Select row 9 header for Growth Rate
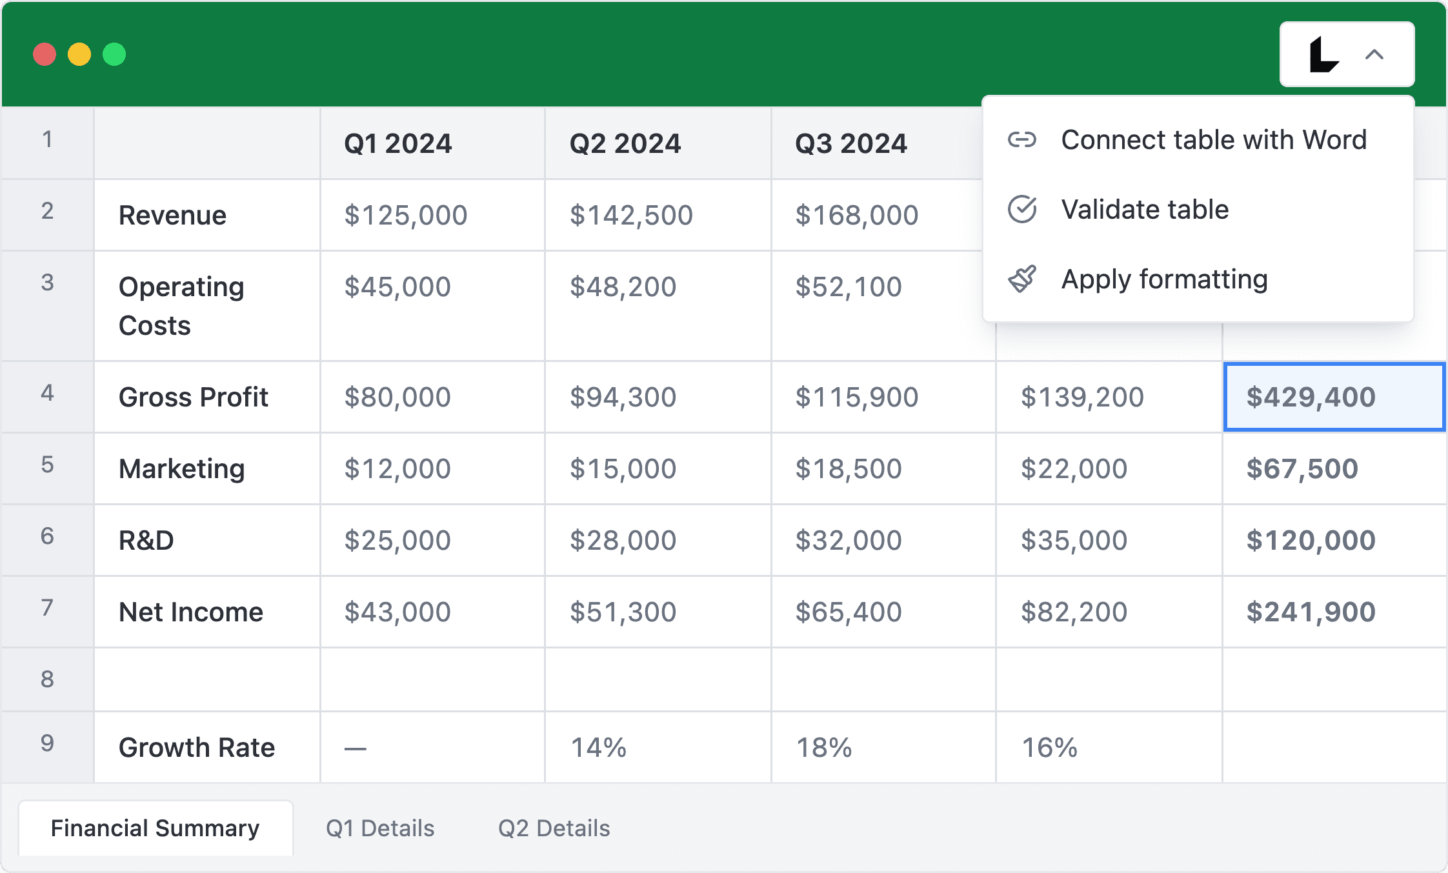Screen dimensions: 1448x873 pyautogui.click(x=47, y=744)
